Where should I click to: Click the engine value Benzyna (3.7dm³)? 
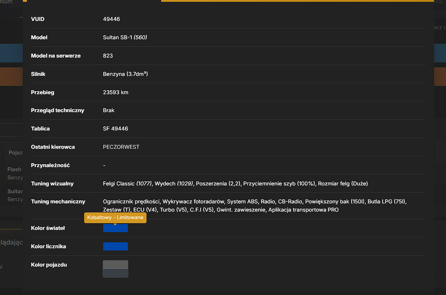point(125,74)
